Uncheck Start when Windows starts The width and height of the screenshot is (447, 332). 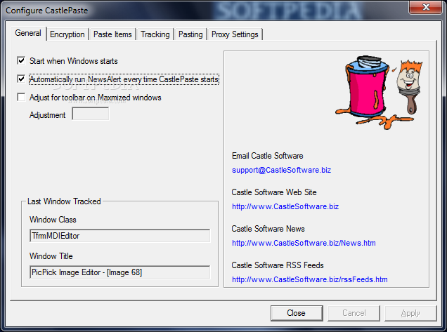[x=21, y=60]
